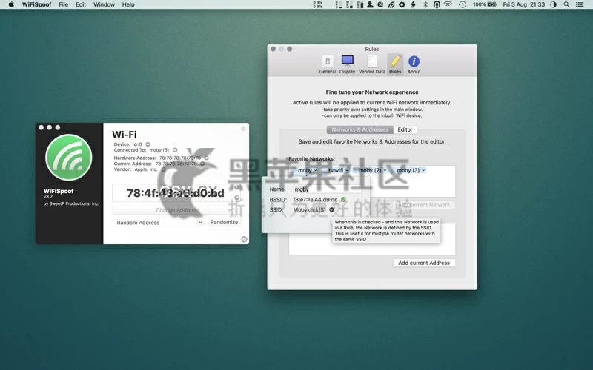The height and width of the screenshot is (370, 593).
Task: Toggle the SSID Mobyklick(S) checkmark
Action: (x=331, y=209)
